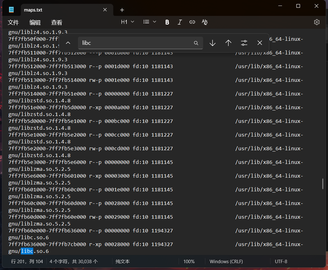Click the UTF-8 encoding status
Viewport: 328px width, 270px height.
(281, 261)
